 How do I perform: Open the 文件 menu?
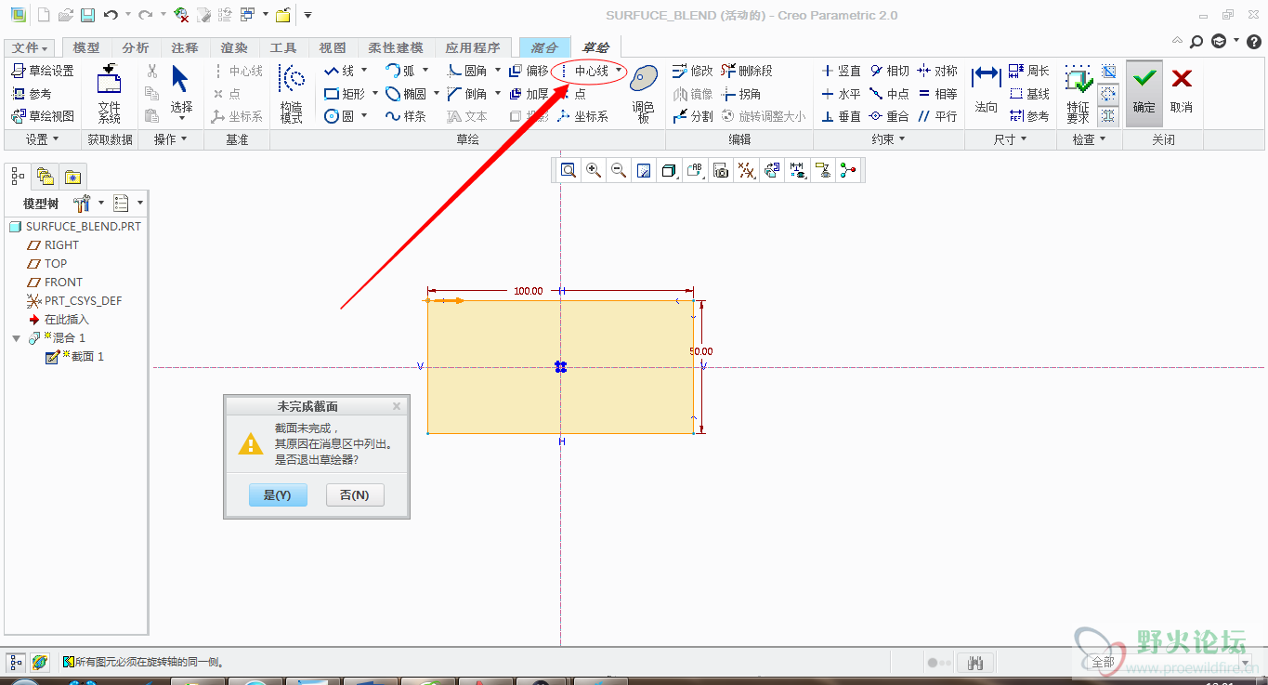(x=30, y=48)
